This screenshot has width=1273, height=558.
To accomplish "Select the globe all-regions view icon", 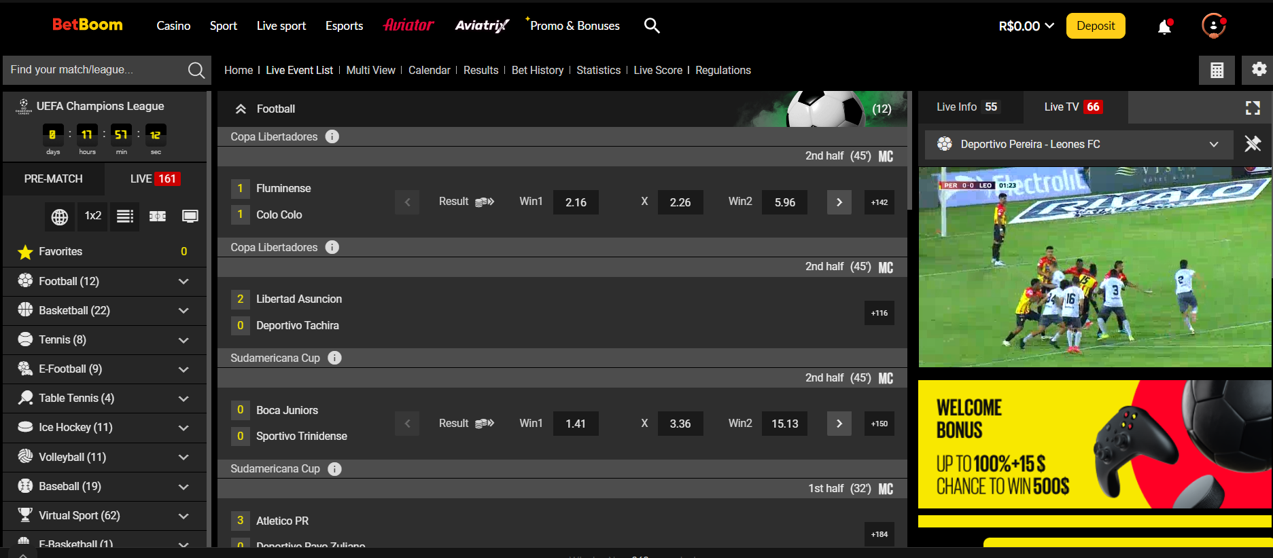I will [60, 217].
